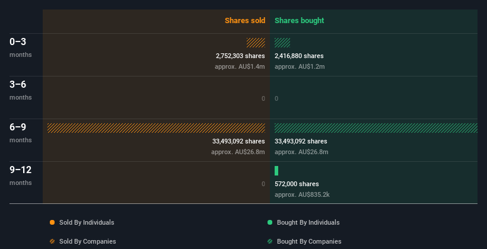Click the 33,493,092 shares bought value
This screenshot has width=487, height=249.
tap(301, 141)
